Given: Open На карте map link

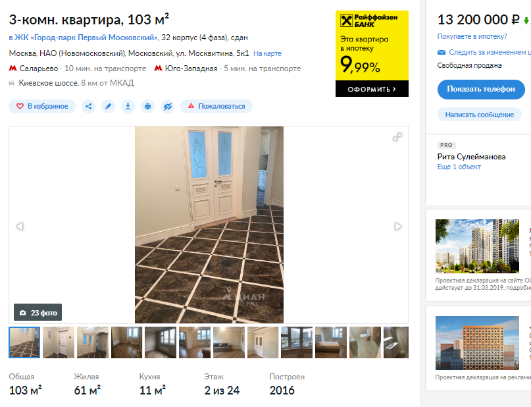Looking at the screenshot, I should click(267, 53).
